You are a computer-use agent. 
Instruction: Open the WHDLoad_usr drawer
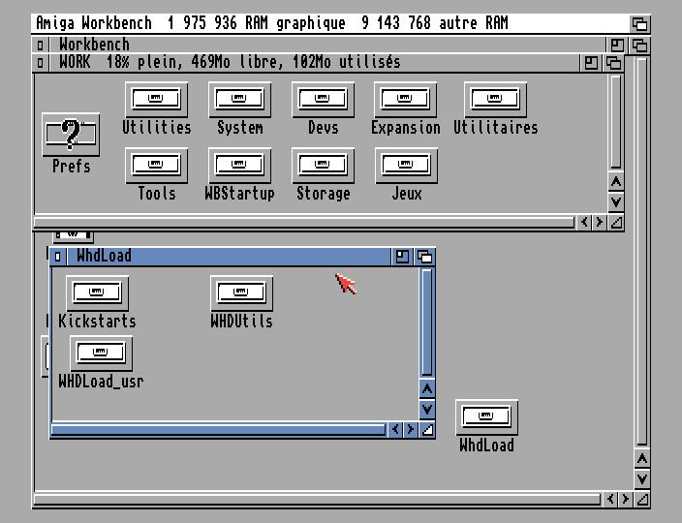pyautogui.click(x=101, y=353)
